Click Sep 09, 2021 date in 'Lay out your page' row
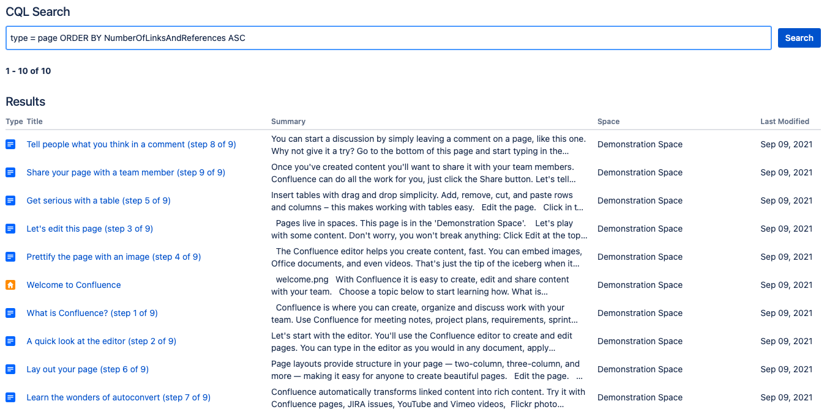Image resolution: width=827 pixels, height=412 pixels. [787, 369]
